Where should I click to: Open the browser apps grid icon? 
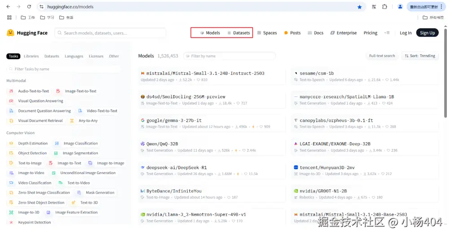[x=9, y=17]
